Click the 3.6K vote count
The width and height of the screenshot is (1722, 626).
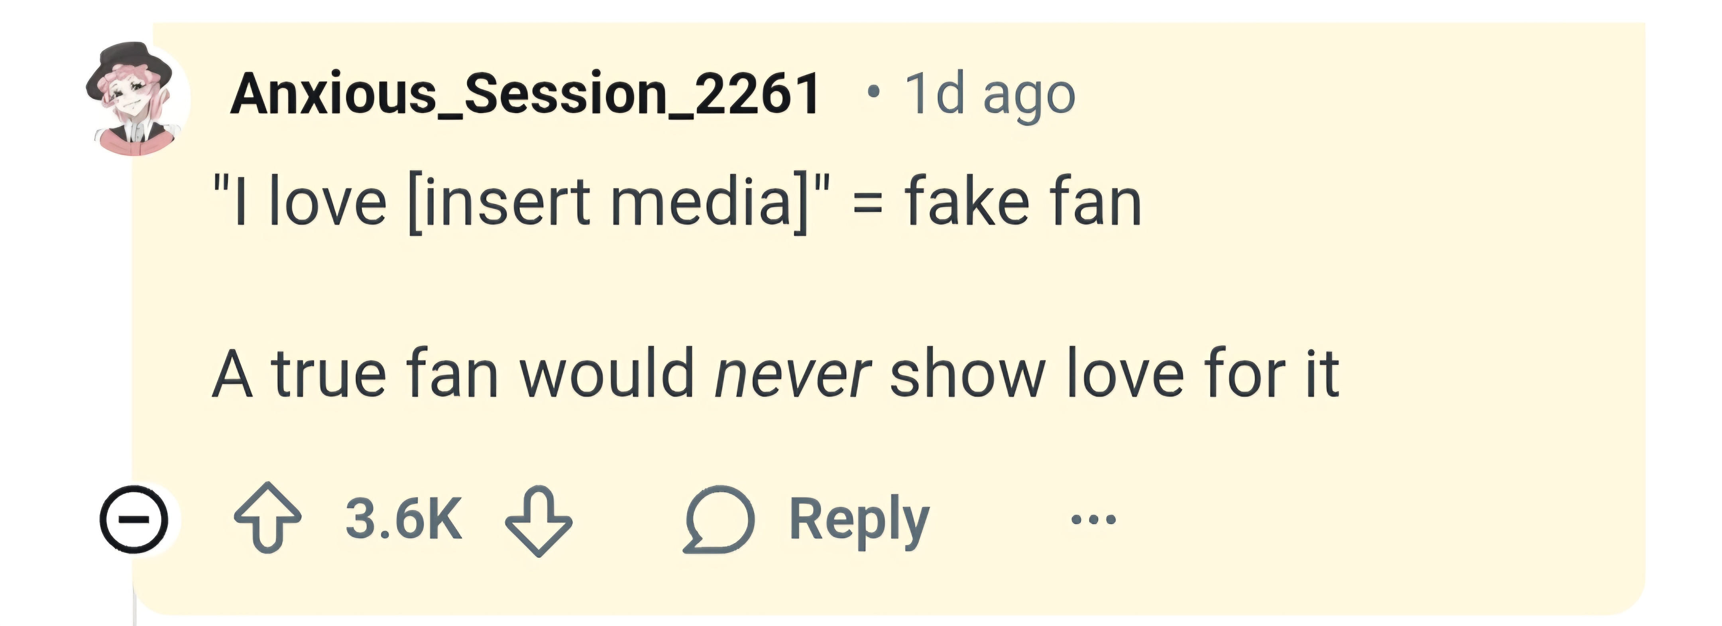(x=403, y=519)
